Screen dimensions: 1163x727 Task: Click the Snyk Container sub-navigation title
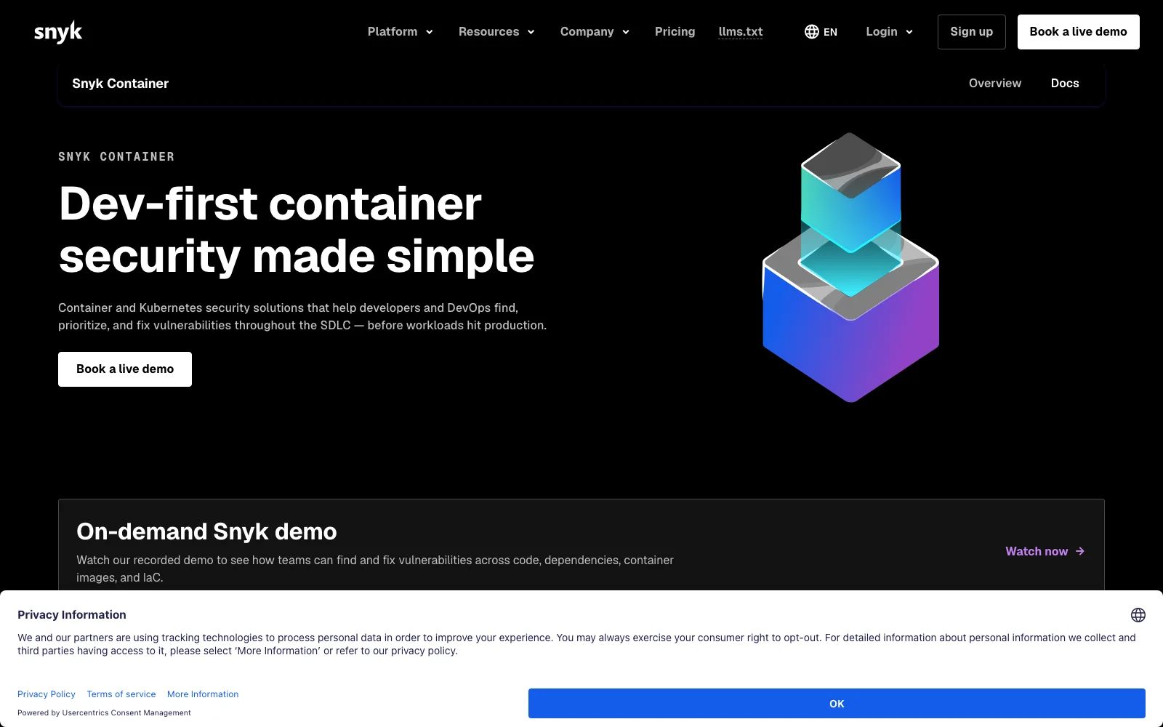121,84
